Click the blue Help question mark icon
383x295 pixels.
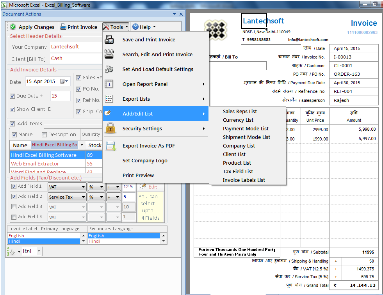(x=135, y=27)
